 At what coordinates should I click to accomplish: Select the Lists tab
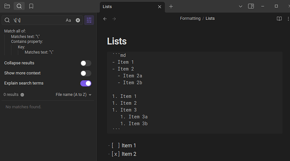[132, 7]
